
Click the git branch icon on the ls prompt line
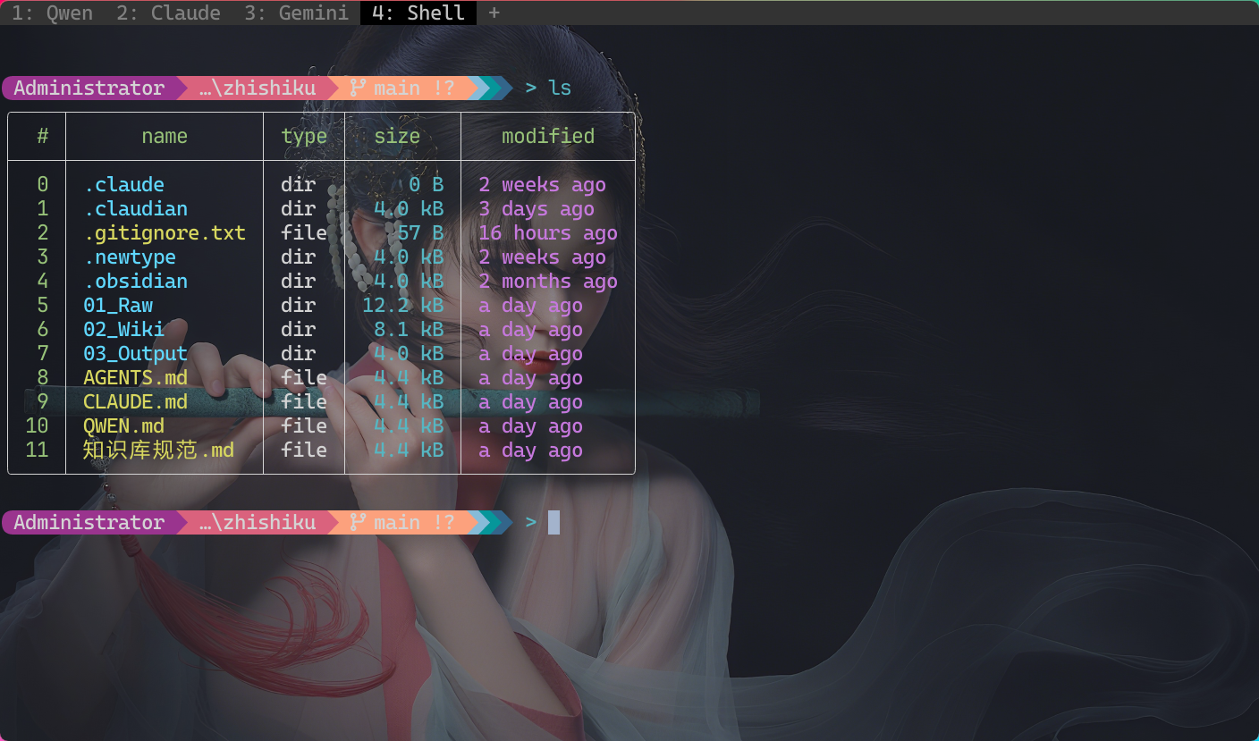[x=358, y=88]
